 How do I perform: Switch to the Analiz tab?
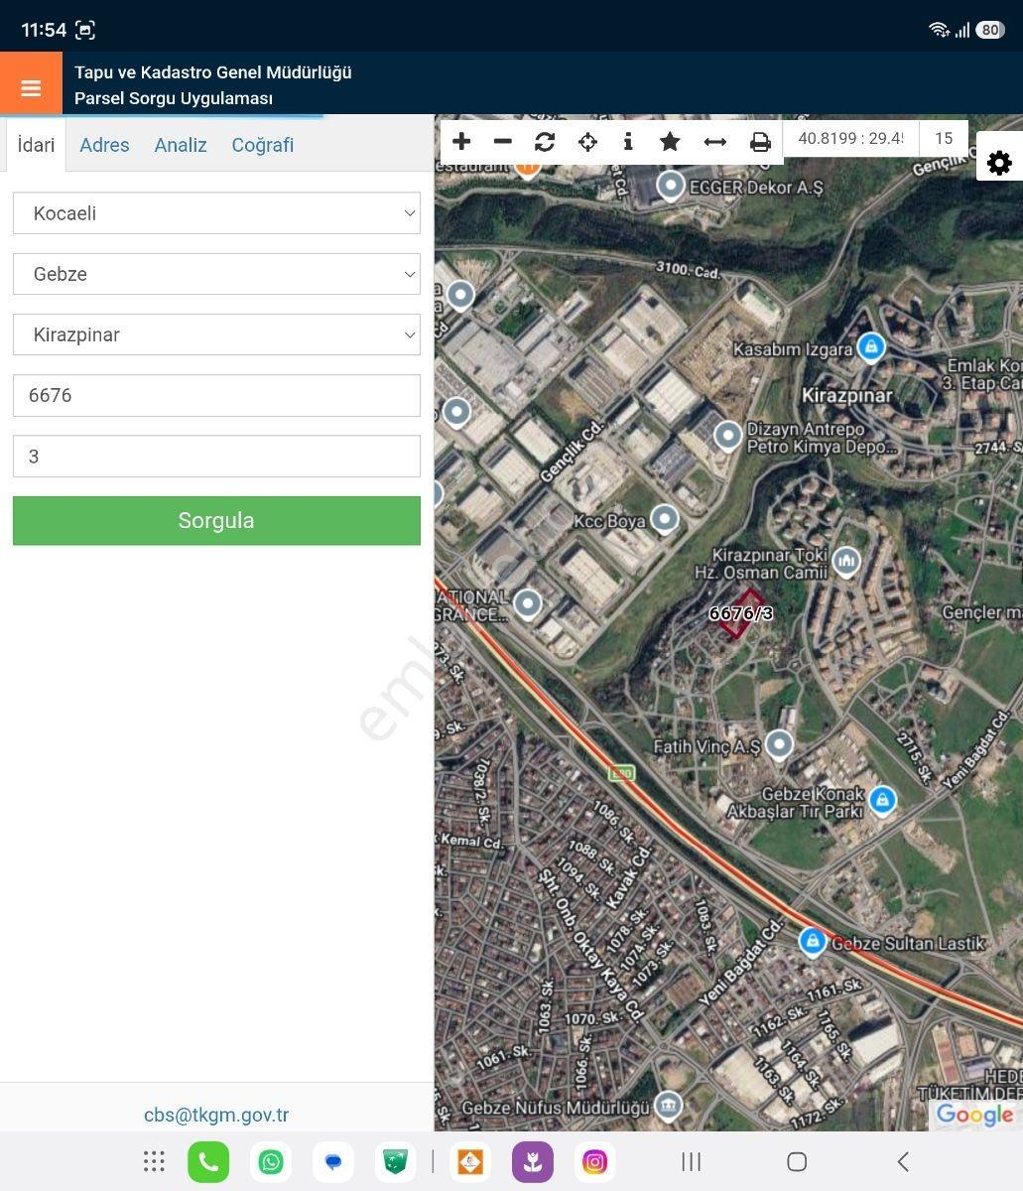pos(181,145)
